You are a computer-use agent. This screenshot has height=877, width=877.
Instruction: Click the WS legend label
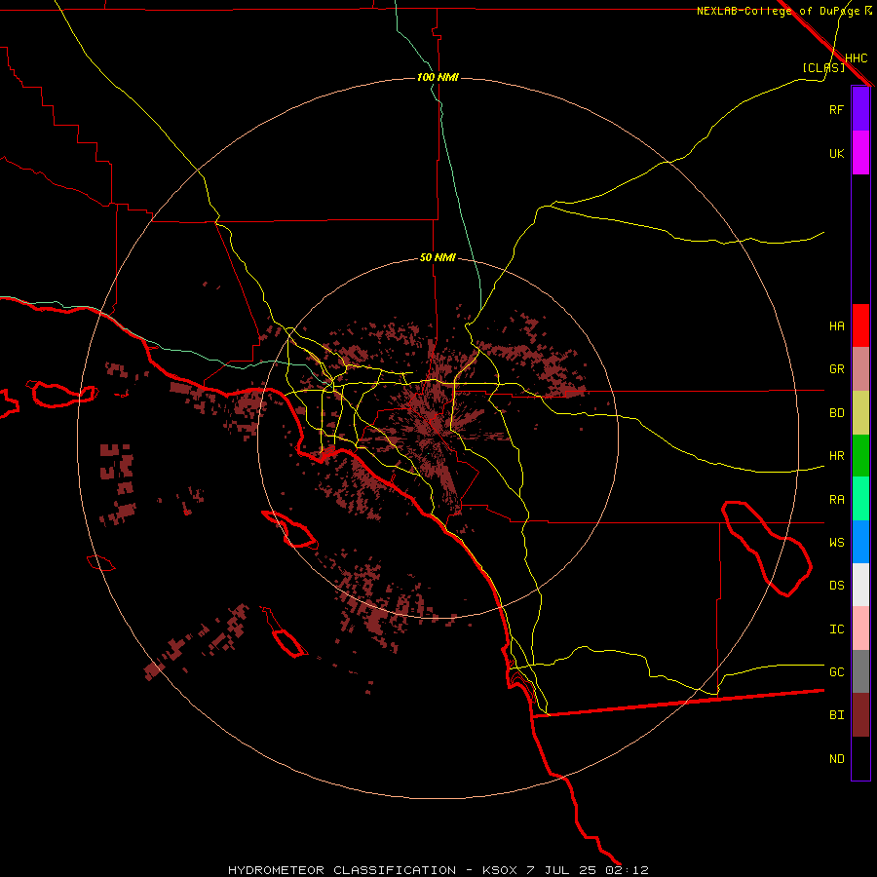pyautogui.click(x=836, y=542)
